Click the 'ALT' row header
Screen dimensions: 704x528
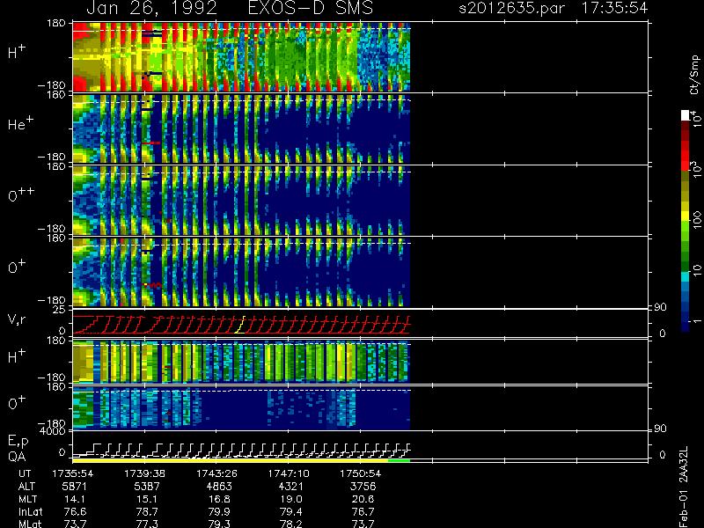tap(26, 487)
